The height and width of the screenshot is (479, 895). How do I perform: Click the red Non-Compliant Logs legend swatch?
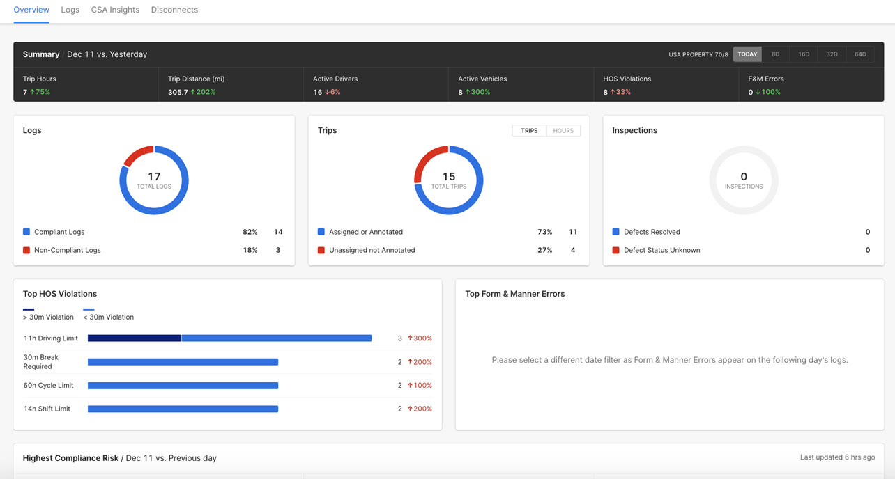click(x=26, y=250)
